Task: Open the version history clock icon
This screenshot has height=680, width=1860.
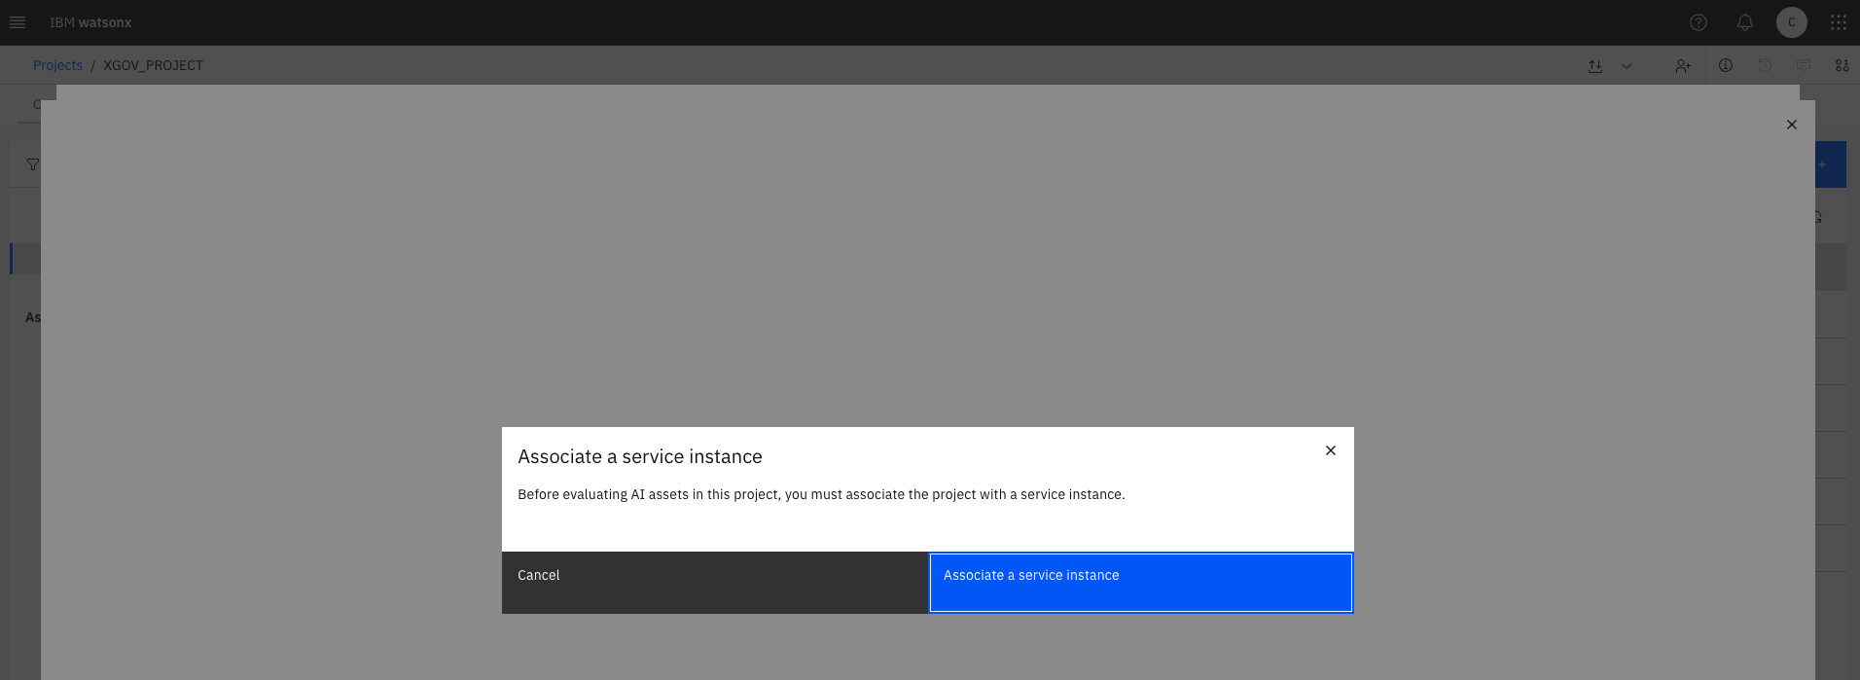Action: (1765, 65)
